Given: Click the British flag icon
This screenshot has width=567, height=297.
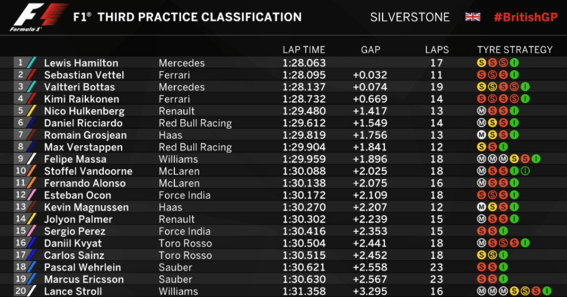Looking at the screenshot, I should pos(473,17).
